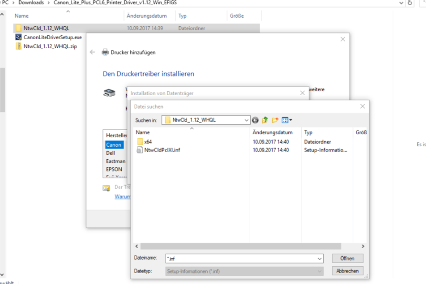Click the NtwCld_1.12_WHQL folder icon in Explorer
Screen dimensions: 426x284
pyautogui.click(x=19, y=28)
